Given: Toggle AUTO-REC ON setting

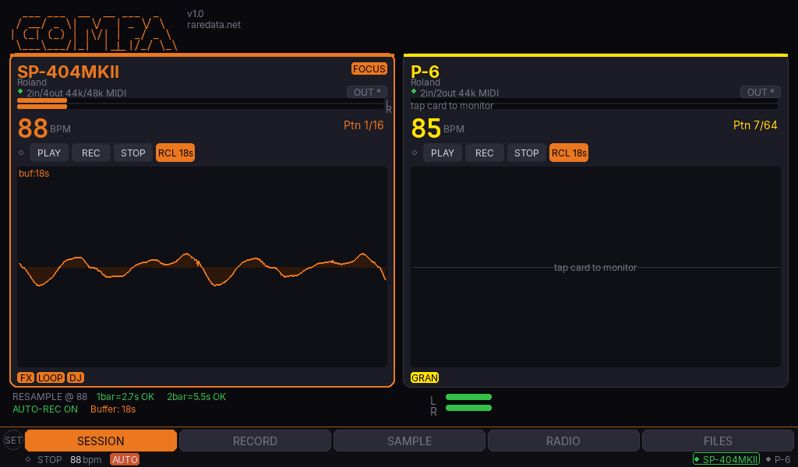Looking at the screenshot, I should 45,409.
